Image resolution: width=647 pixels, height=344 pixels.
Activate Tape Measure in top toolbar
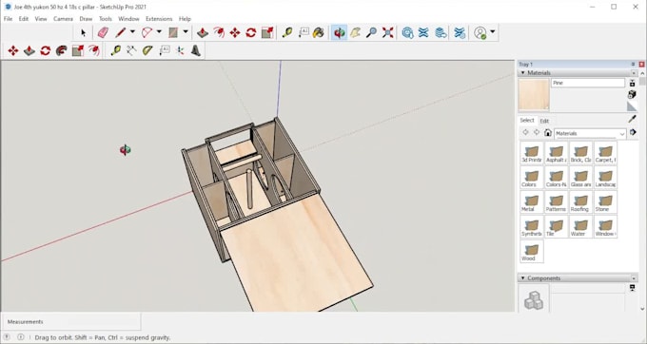point(287,32)
